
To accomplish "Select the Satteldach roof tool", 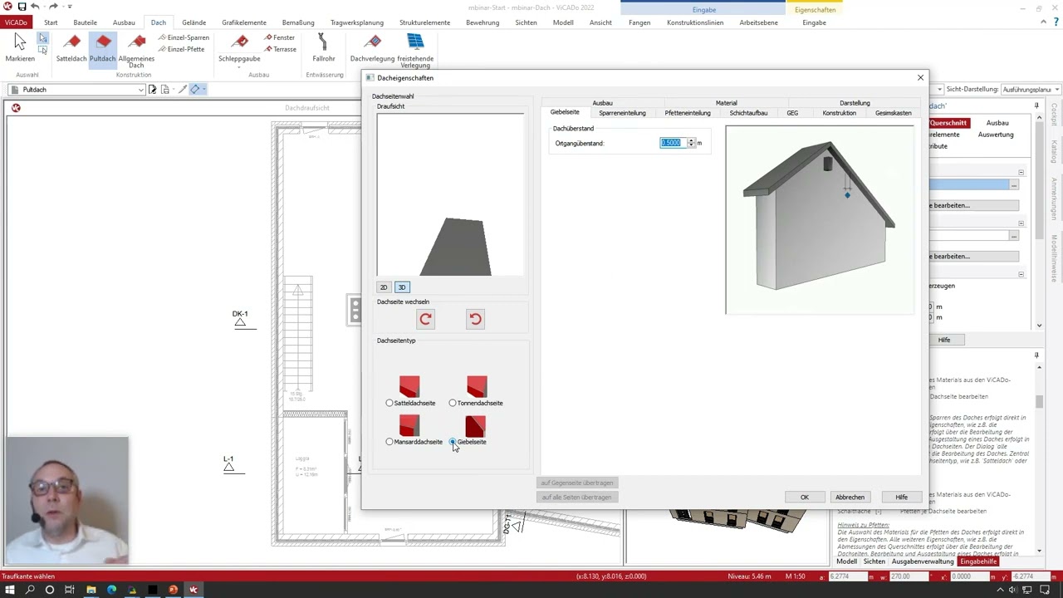I will point(71,48).
